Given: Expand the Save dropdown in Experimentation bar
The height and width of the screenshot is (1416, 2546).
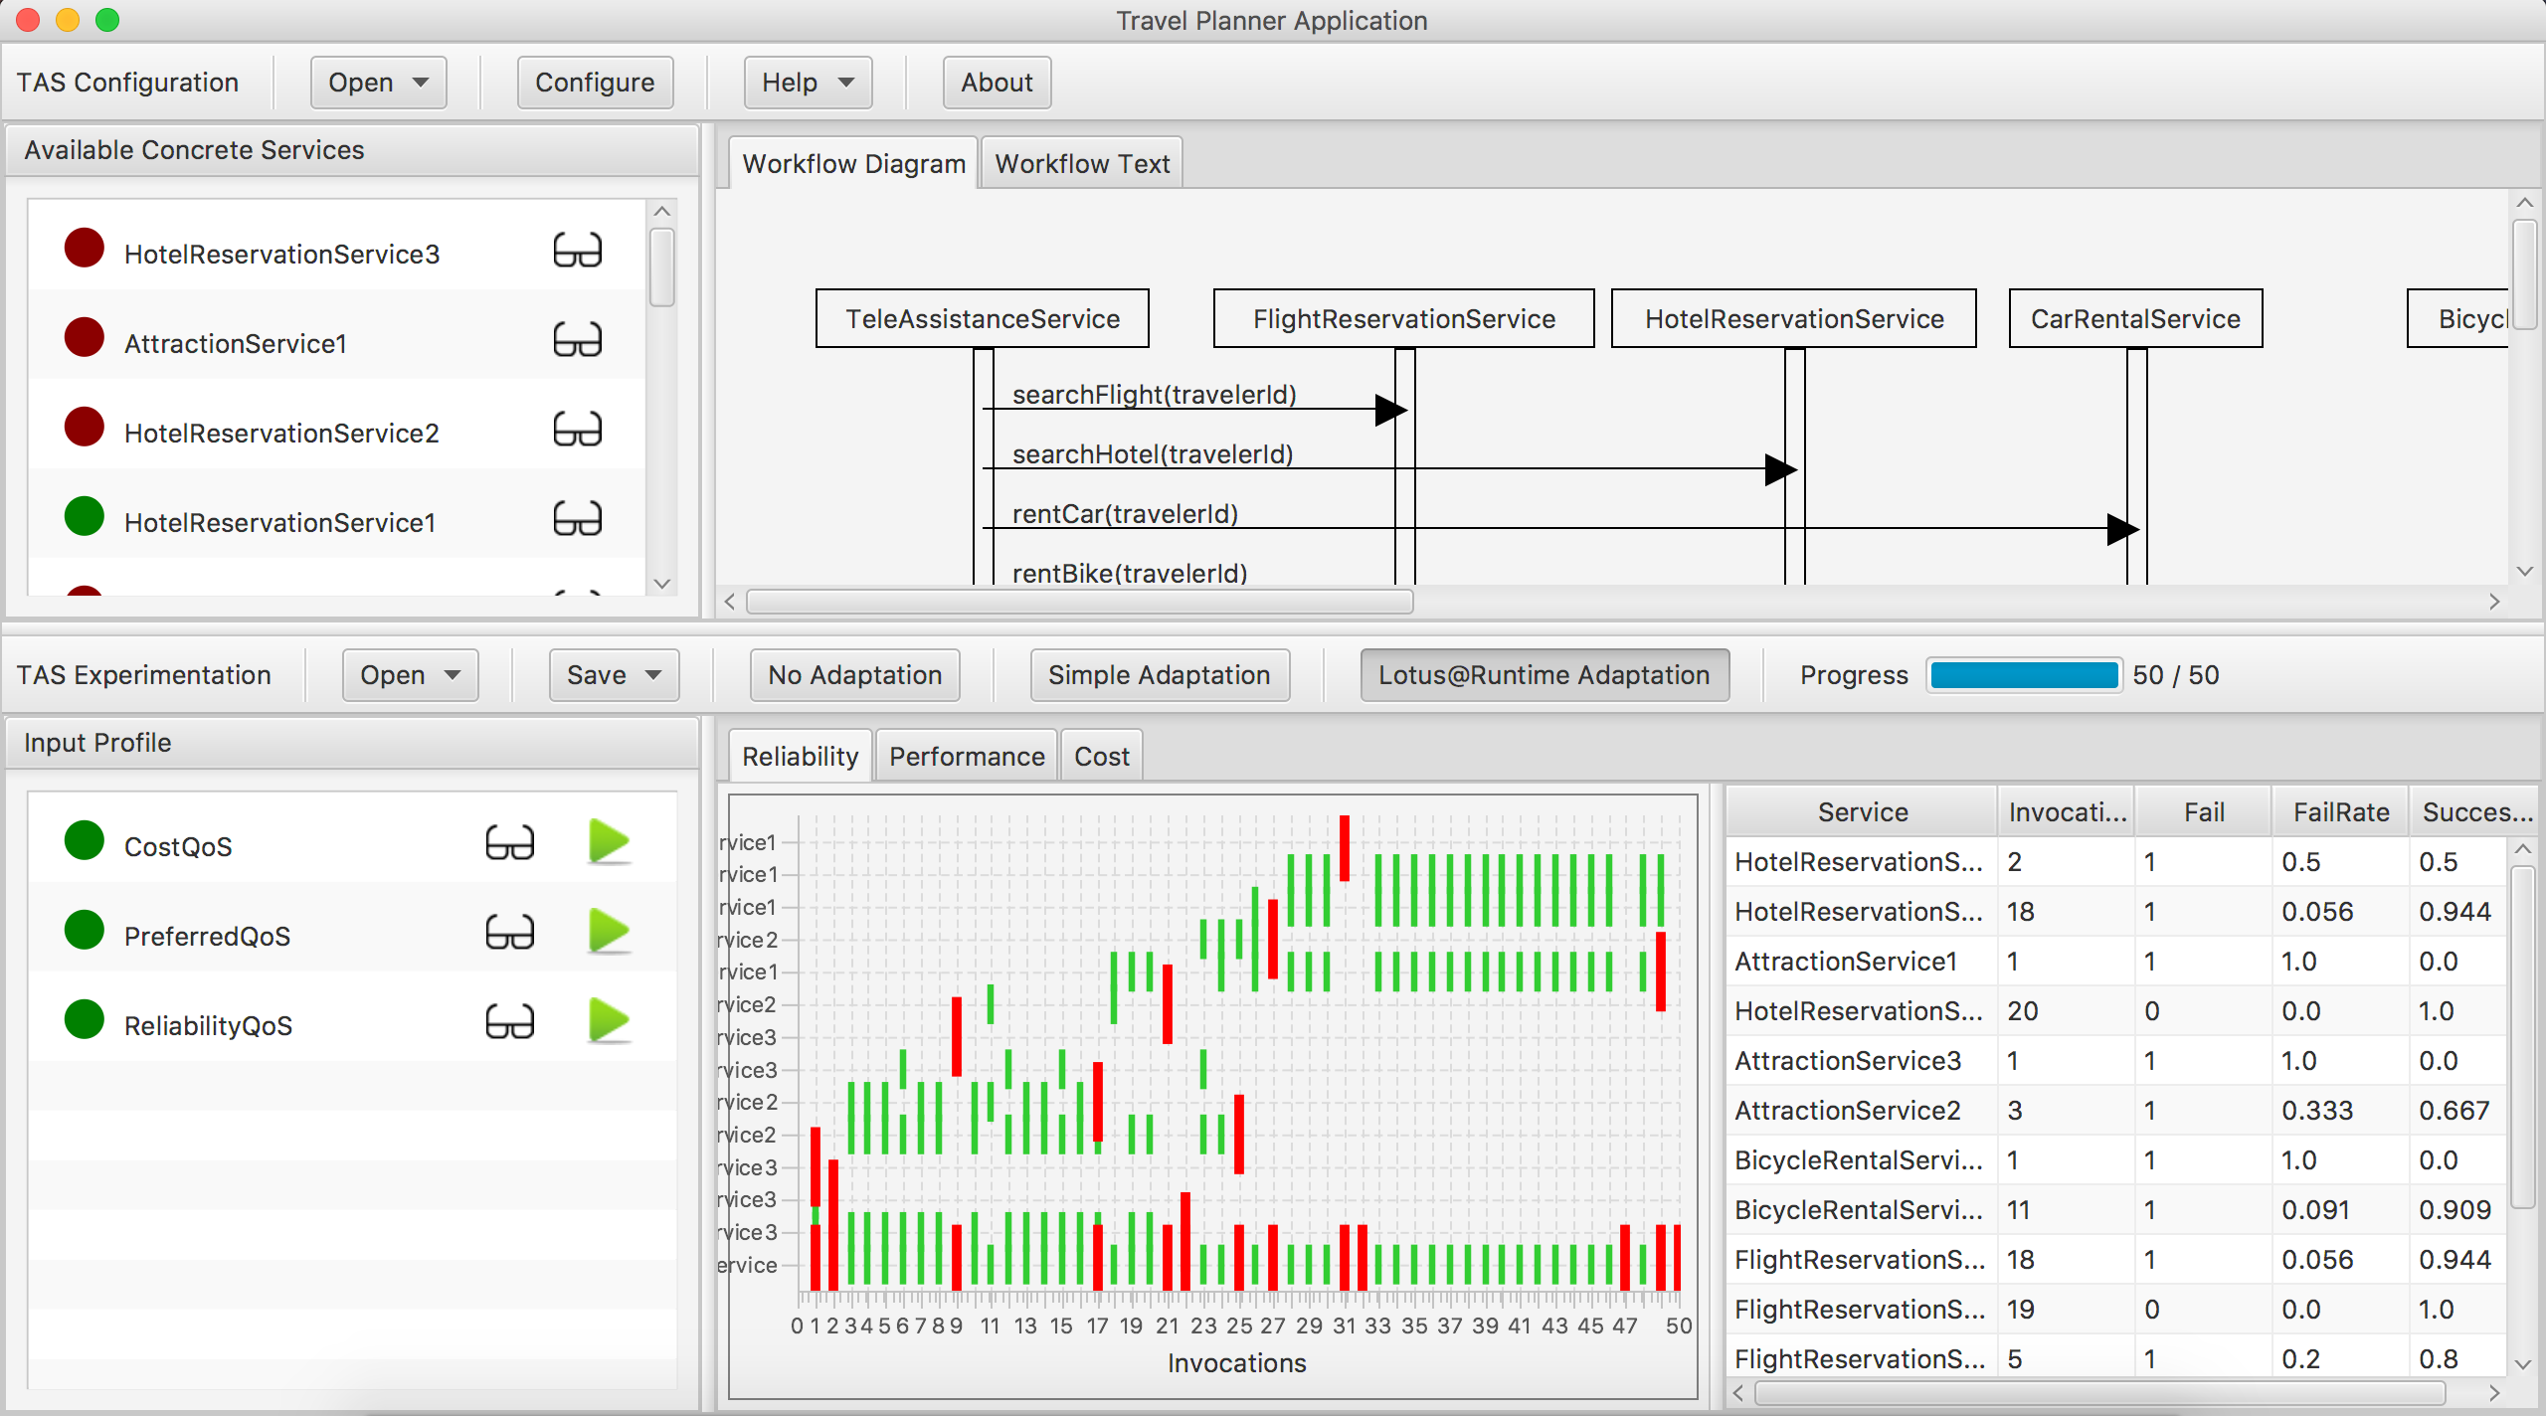Looking at the screenshot, I should click(x=614, y=675).
